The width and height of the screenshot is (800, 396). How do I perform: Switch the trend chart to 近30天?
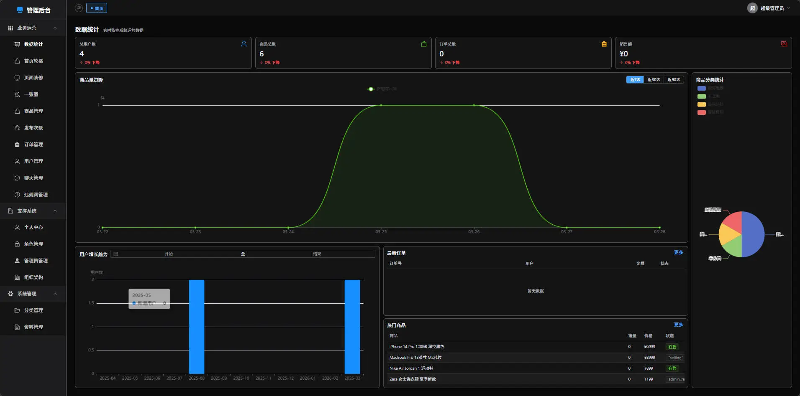[654, 80]
